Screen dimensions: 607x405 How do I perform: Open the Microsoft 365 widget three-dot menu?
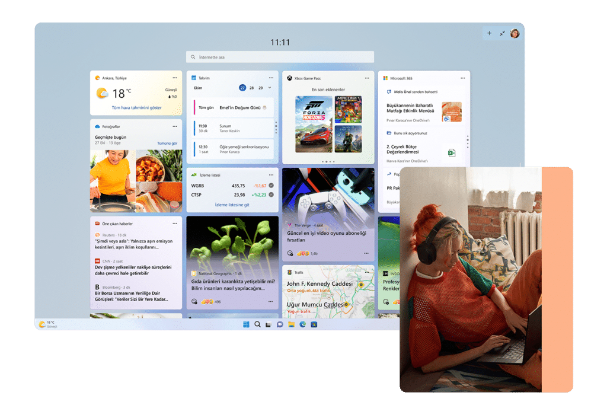[x=463, y=78]
